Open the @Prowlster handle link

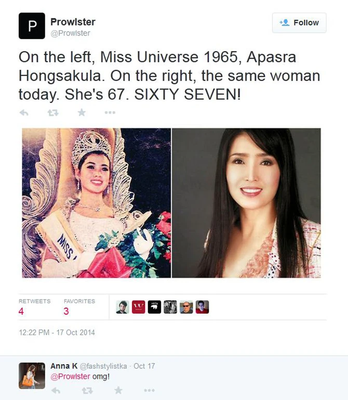click(x=70, y=33)
